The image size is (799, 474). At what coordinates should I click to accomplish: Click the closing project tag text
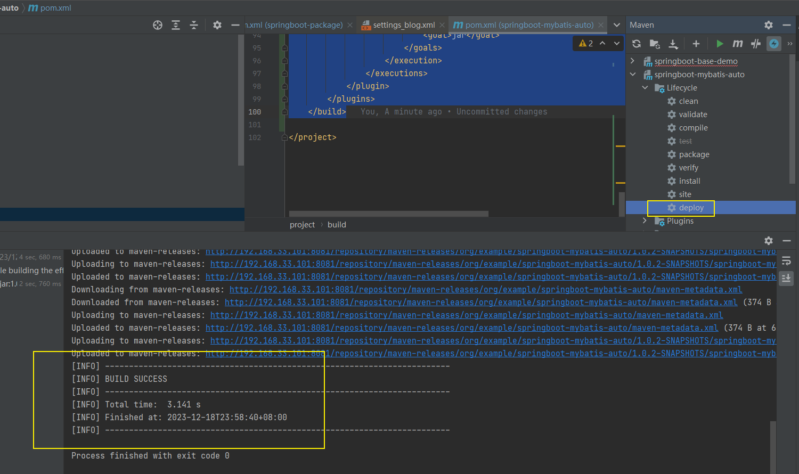pos(313,137)
